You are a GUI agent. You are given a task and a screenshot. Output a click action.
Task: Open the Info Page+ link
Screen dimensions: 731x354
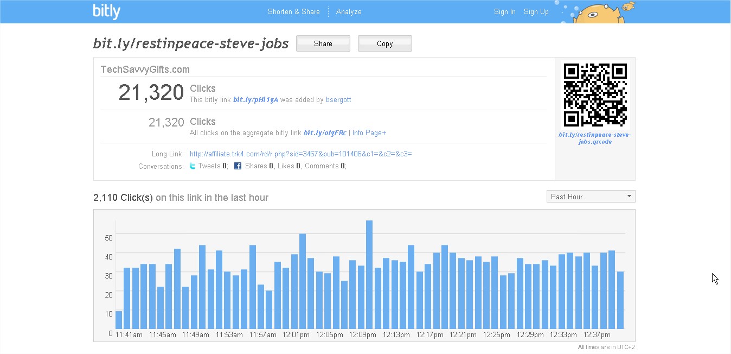[369, 133]
